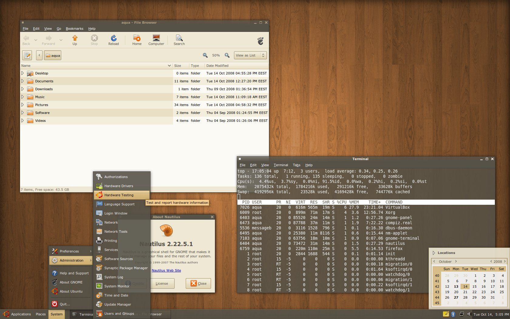Expand the Downloads folder row
The height and width of the screenshot is (319, 510).
point(22,89)
